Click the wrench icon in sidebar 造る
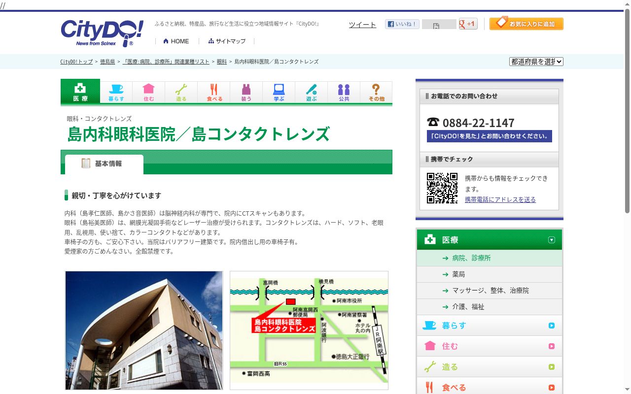Viewport: 631px width, 394px height. click(430, 366)
